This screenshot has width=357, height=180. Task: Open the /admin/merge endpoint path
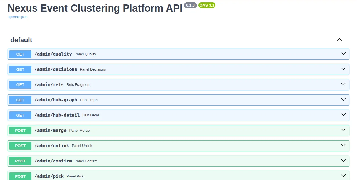[x=50, y=130]
